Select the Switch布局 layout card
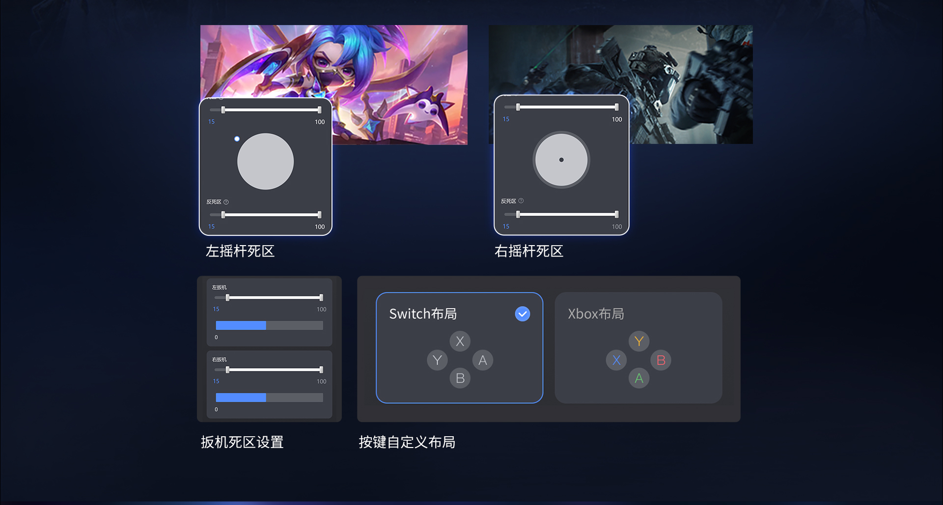The width and height of the screenshot is (943, 505). coord(460,348)
